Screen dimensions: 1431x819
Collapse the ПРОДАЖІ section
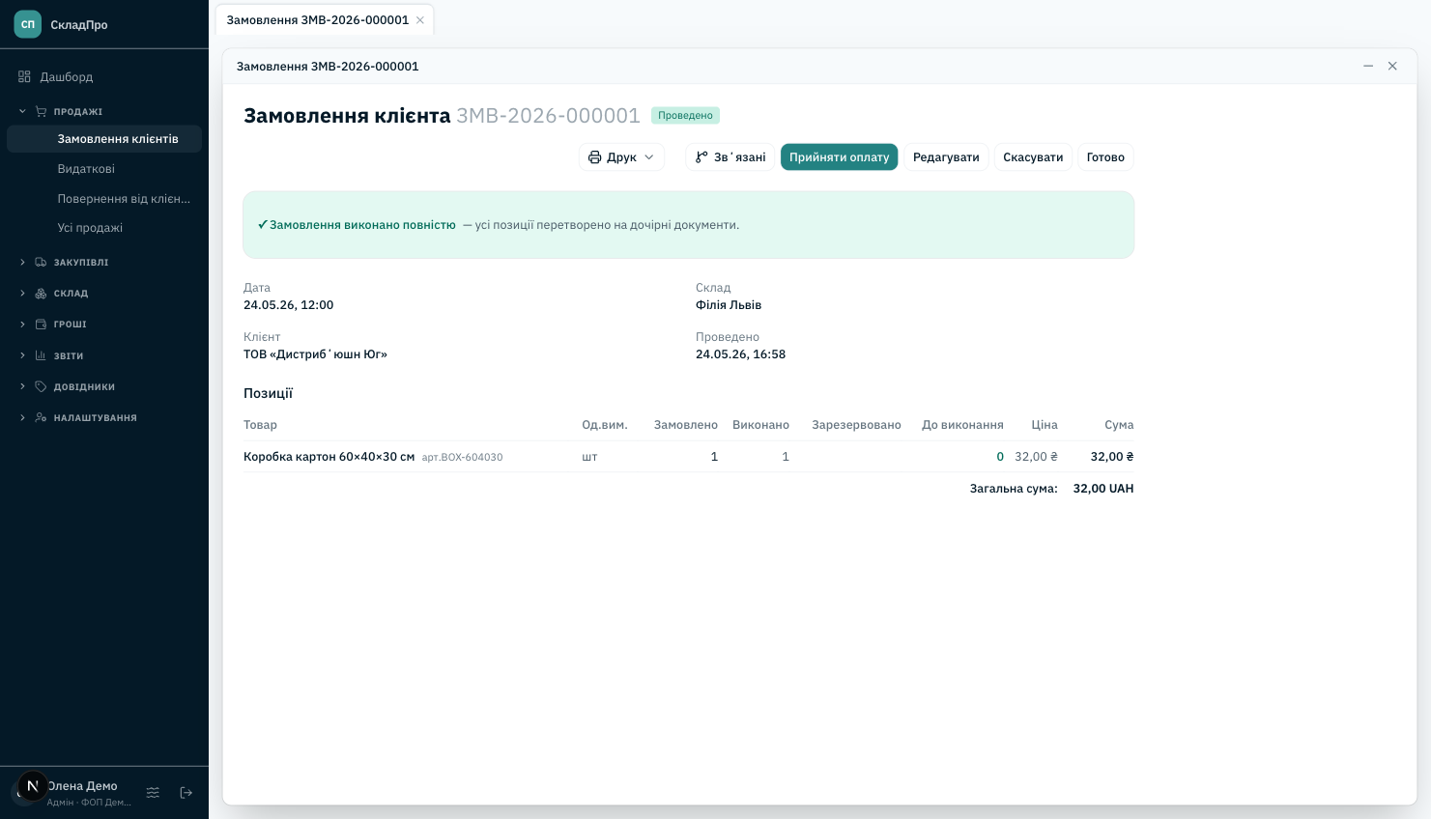(22, 111)
